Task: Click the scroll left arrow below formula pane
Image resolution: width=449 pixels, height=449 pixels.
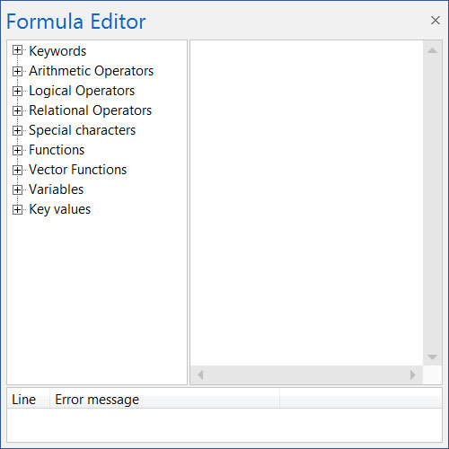Action: [x=200, y=374]
